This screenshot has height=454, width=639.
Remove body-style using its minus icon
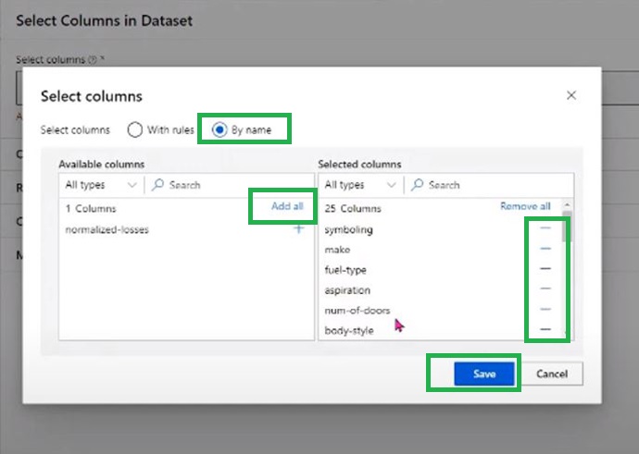pos(545,330)
